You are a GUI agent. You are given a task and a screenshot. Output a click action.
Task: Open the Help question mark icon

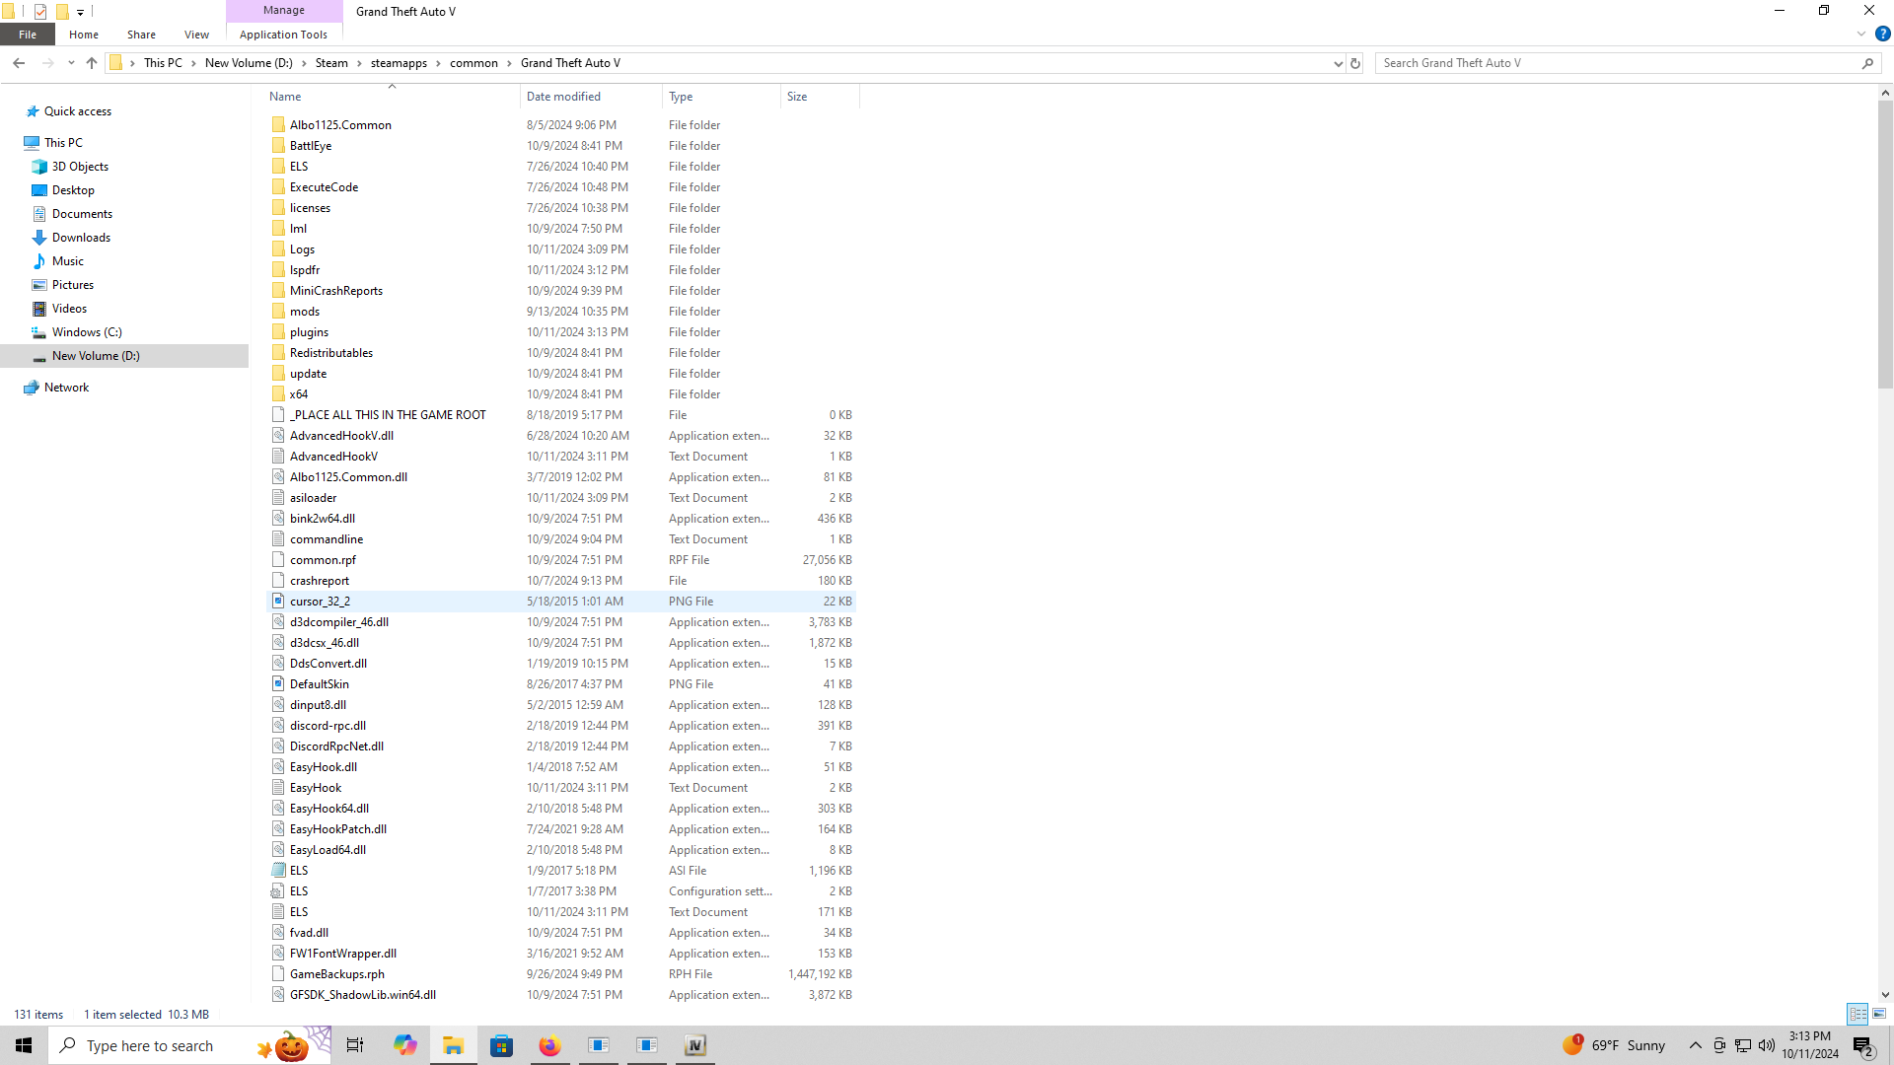[x=1882, y=34]
